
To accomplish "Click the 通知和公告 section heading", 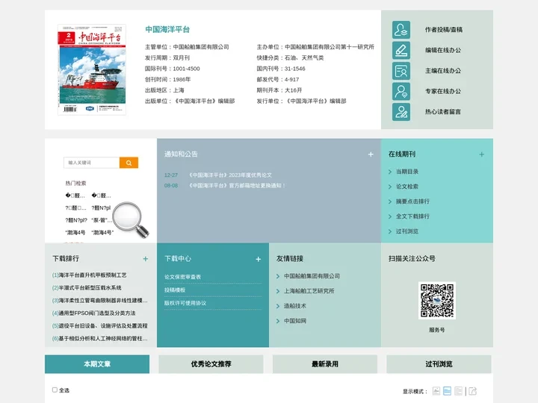I will (181, 154).
